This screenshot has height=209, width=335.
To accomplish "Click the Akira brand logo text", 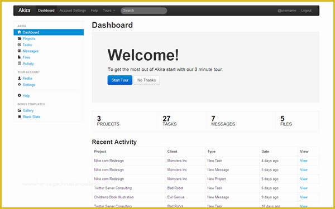I will pyautogui.click(x=24, y=10).
